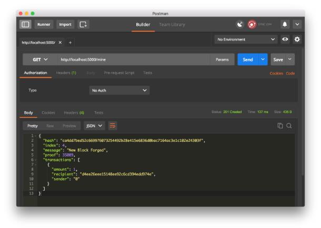Switch response view to Raw

pyautogui.click(x=50, y=126)
